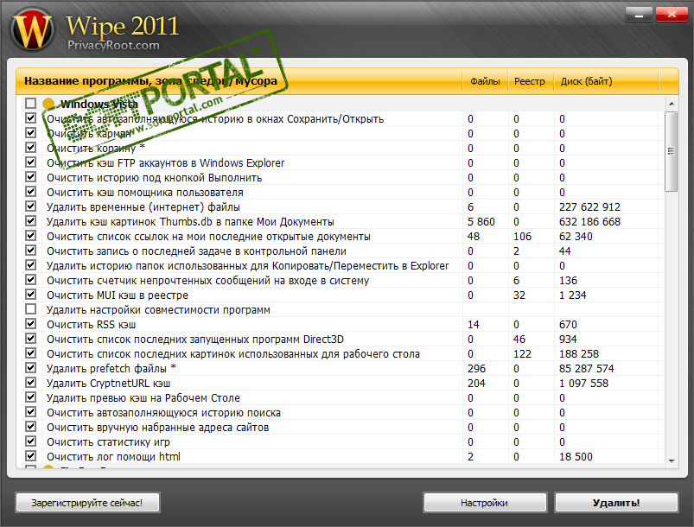This screenshot has height=527, width=694.
Task: Uncheck Очистить историю под кнопкой Выполнить
Action: 30,177
